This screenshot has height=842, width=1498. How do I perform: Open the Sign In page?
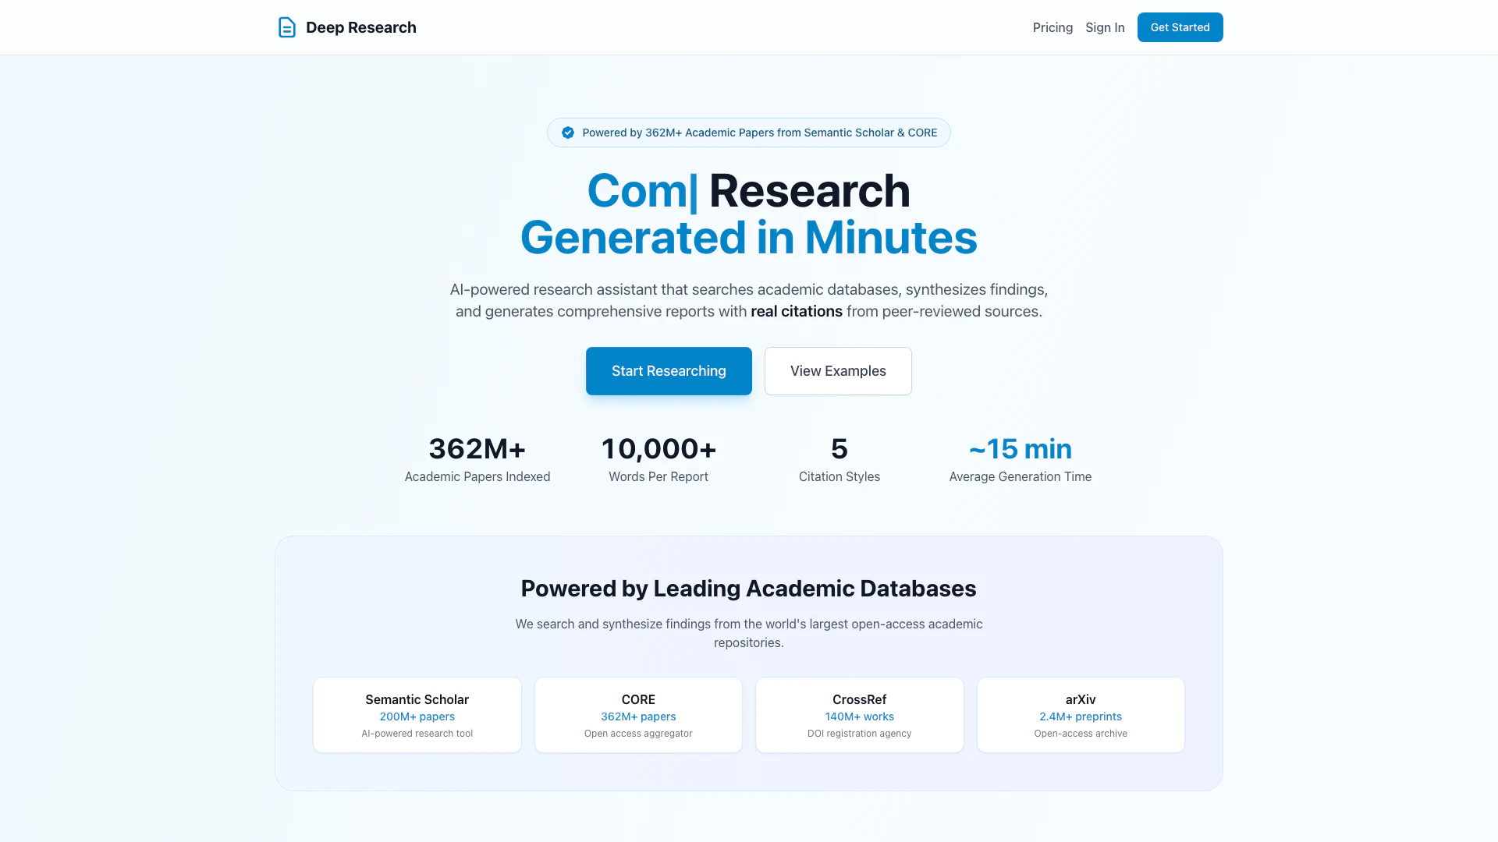coord(1105,27)
